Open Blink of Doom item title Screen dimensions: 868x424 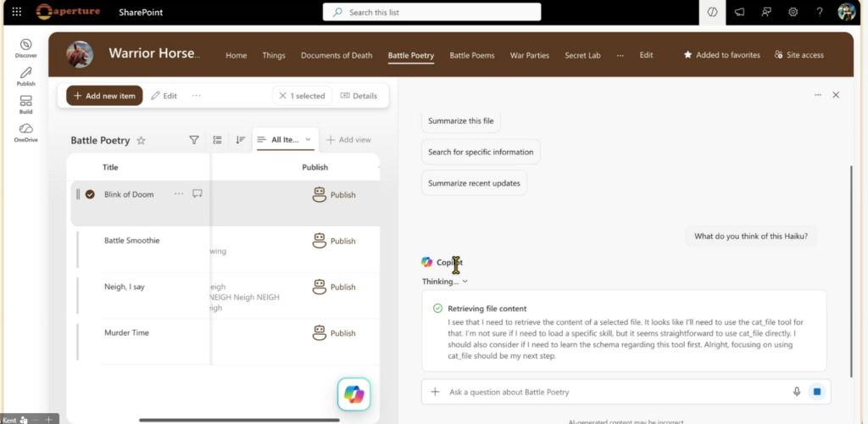coord(129,194)
